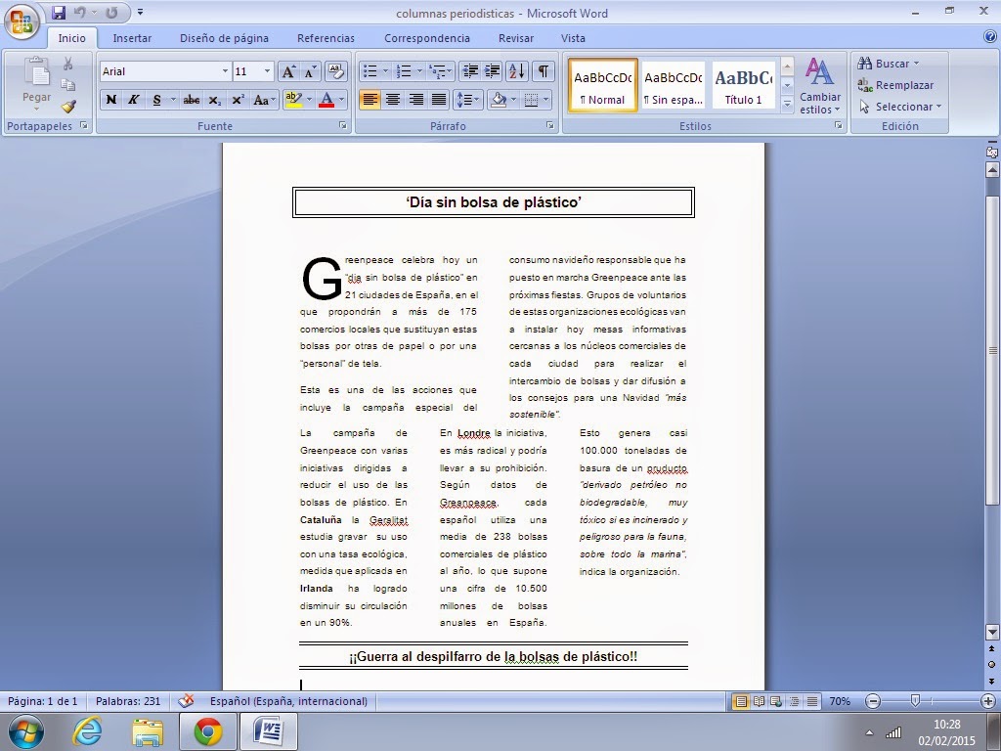Open Cambiar estilos options
The width and height of the screenshot is (1001, 751).
[x=819, y=93]
